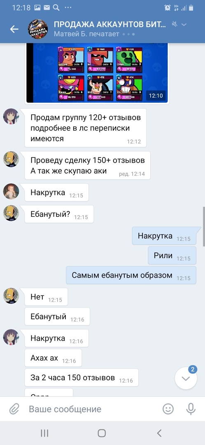The width and height of the screenshot is (205, 445).
Task: Select the outgoing 'Самым ебанутым образом' message
Action: 131,275
